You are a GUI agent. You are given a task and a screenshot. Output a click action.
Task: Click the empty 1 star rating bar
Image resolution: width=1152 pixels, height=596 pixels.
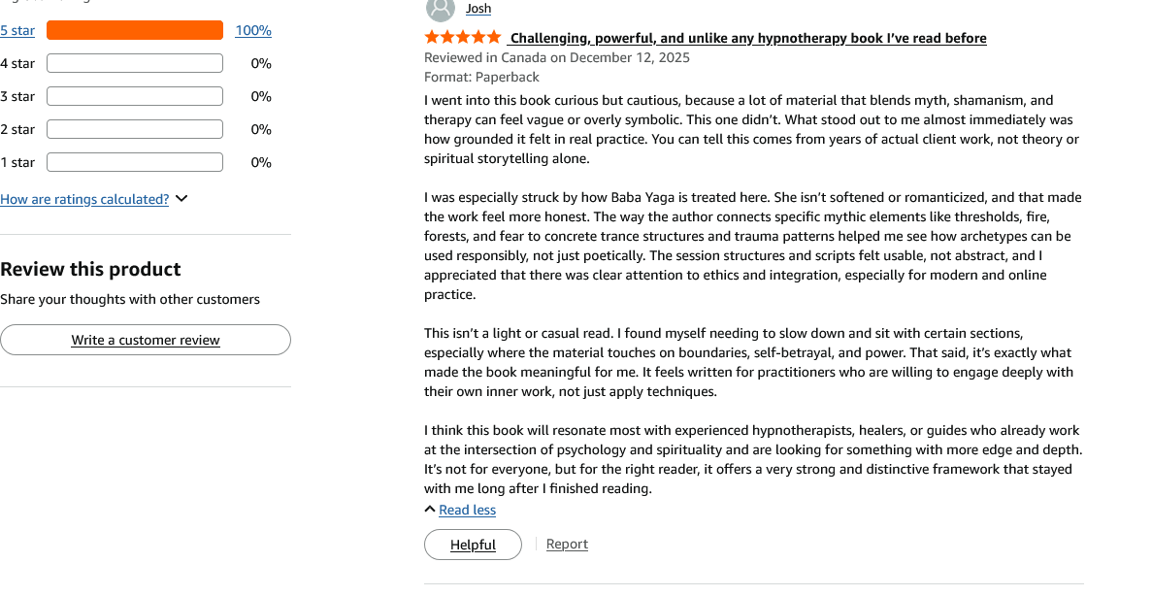pyautogui.click(x=135, y=162)
